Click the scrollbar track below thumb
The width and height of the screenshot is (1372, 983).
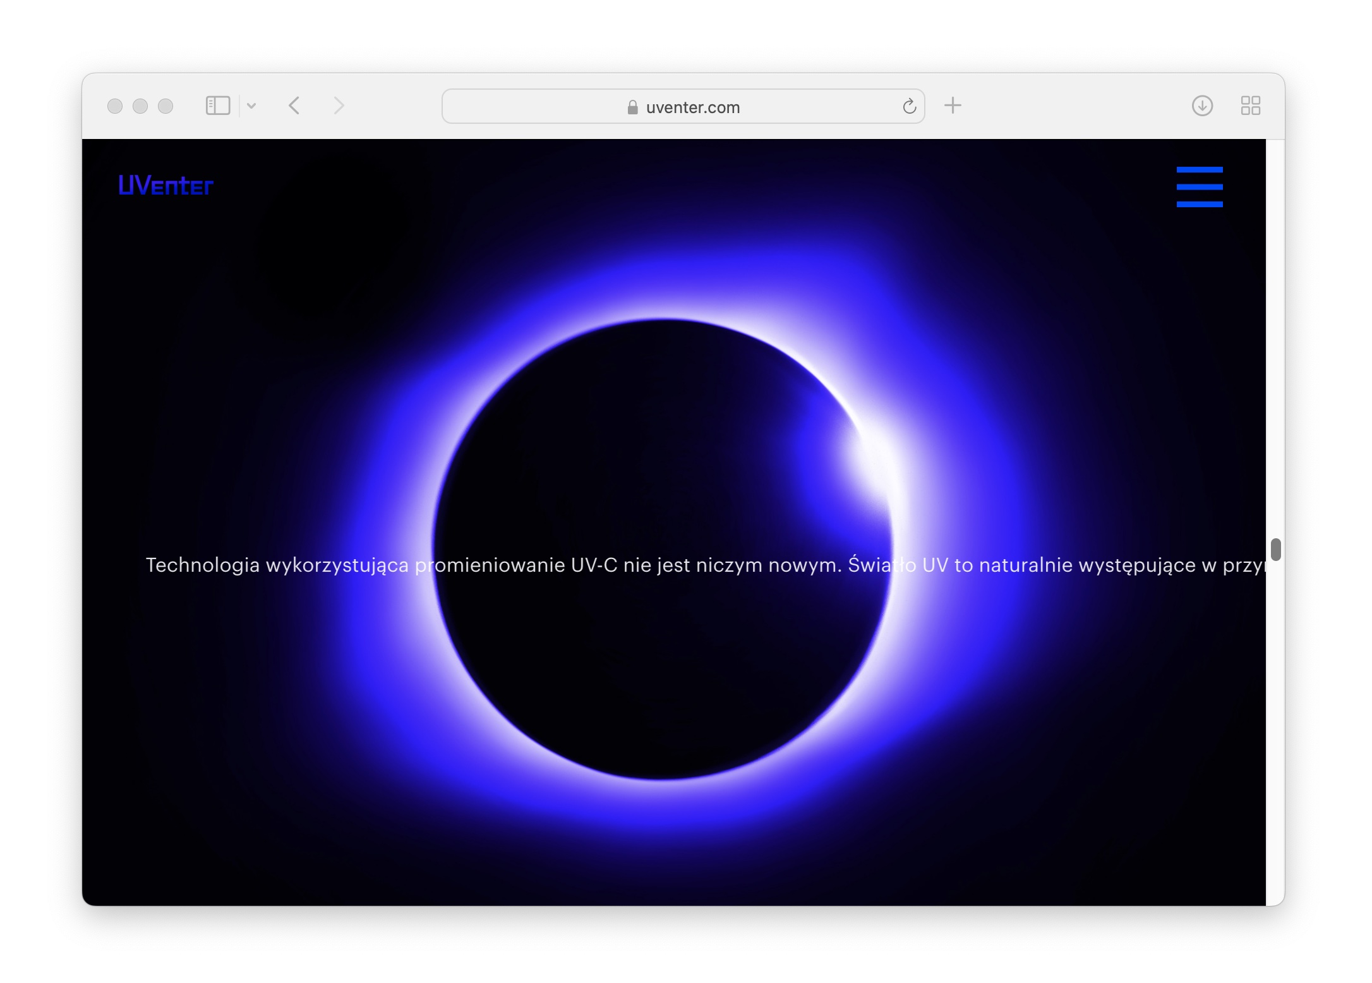(1275, 727)
